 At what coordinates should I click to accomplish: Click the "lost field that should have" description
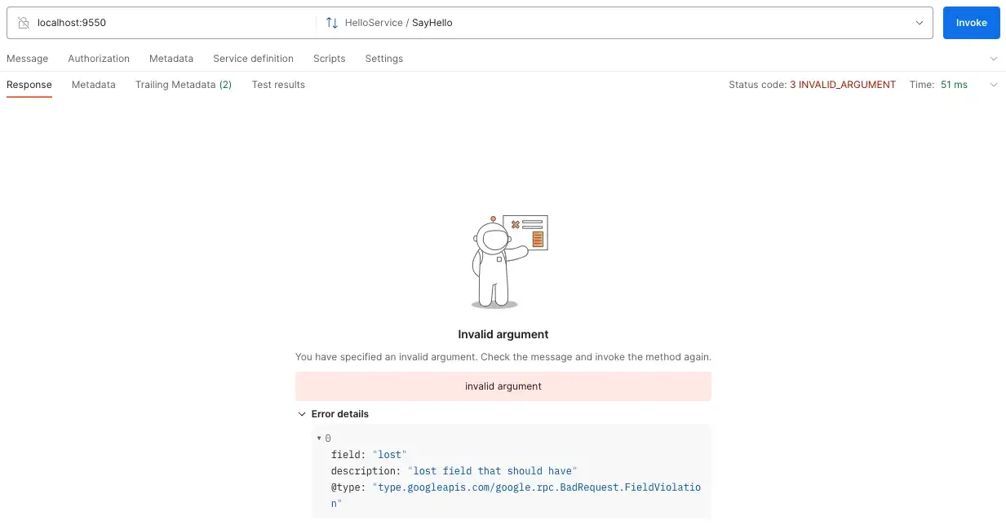[x=493, y=471]
